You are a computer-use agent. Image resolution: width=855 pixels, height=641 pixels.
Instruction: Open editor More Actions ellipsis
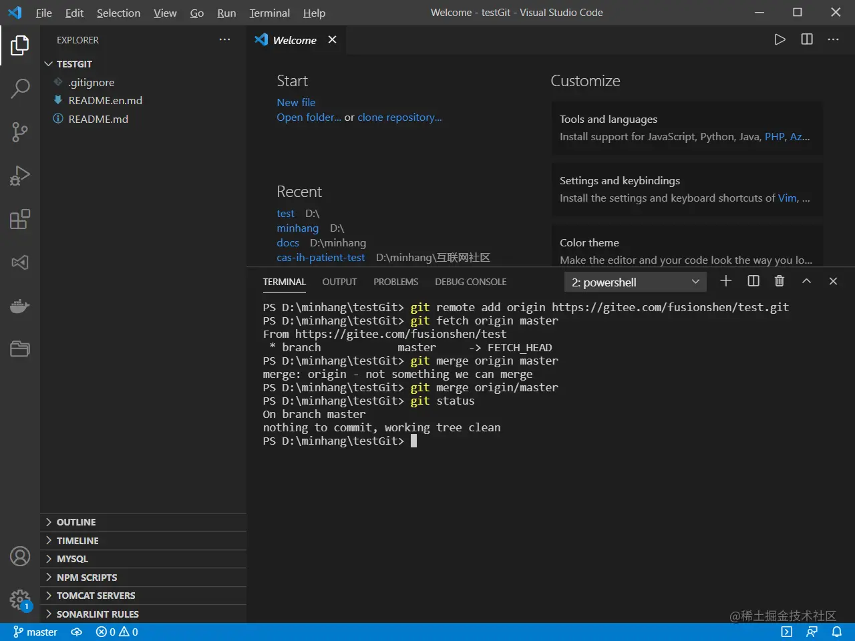[x=833, y=39]
